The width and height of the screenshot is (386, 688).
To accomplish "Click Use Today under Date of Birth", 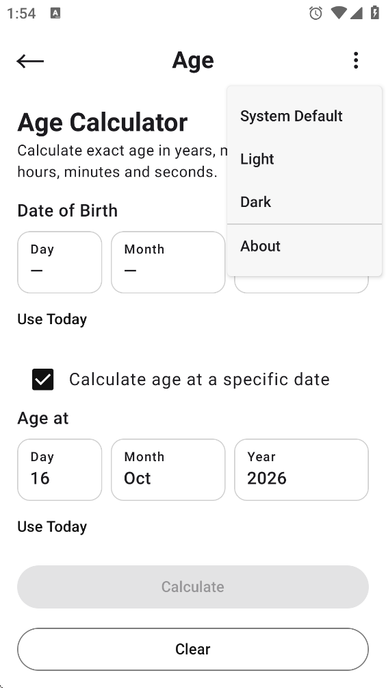I will tap(52, 319).
